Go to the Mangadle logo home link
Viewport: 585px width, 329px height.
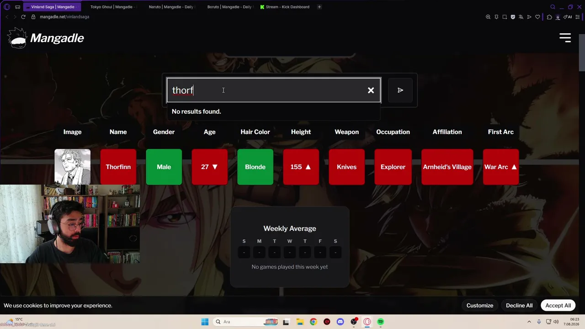[x=46, y=38]
